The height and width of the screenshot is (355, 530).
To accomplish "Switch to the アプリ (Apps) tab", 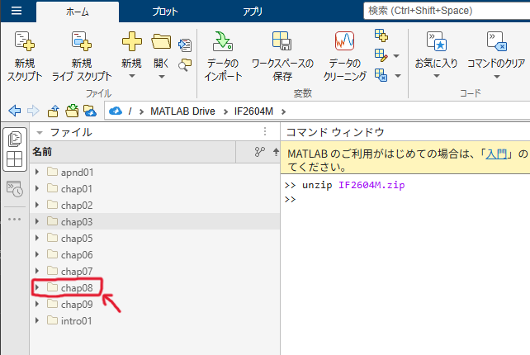I will tap(253, 11).
